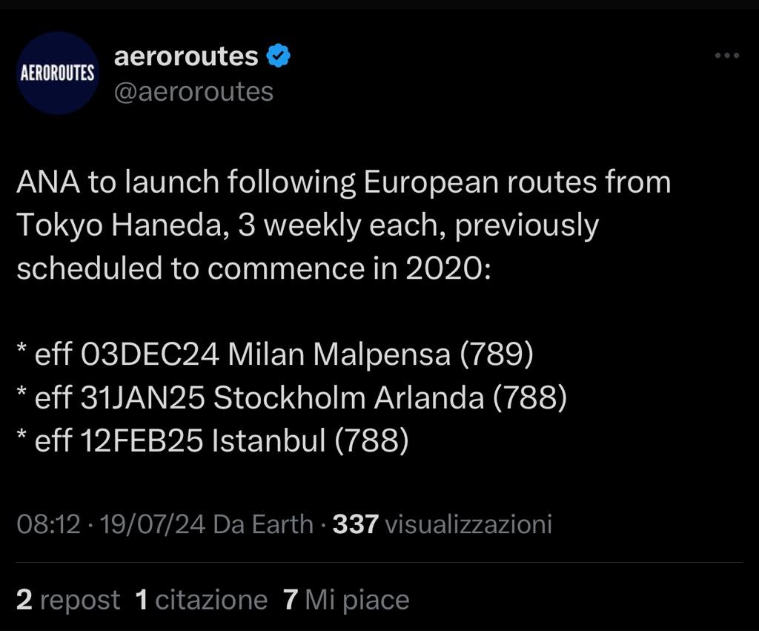Select the Da Earth location label
This screenshot has height=631, width=759.
click(x=263, y=524)
